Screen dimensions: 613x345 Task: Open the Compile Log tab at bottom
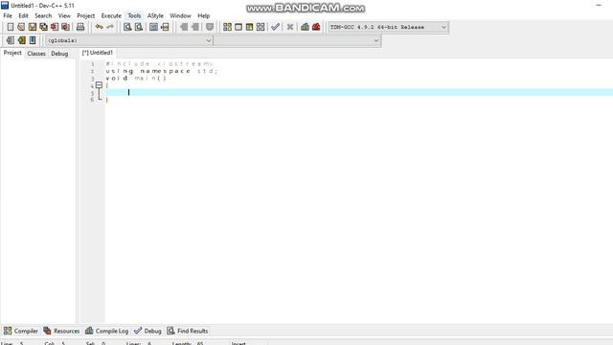coord(106,331)
